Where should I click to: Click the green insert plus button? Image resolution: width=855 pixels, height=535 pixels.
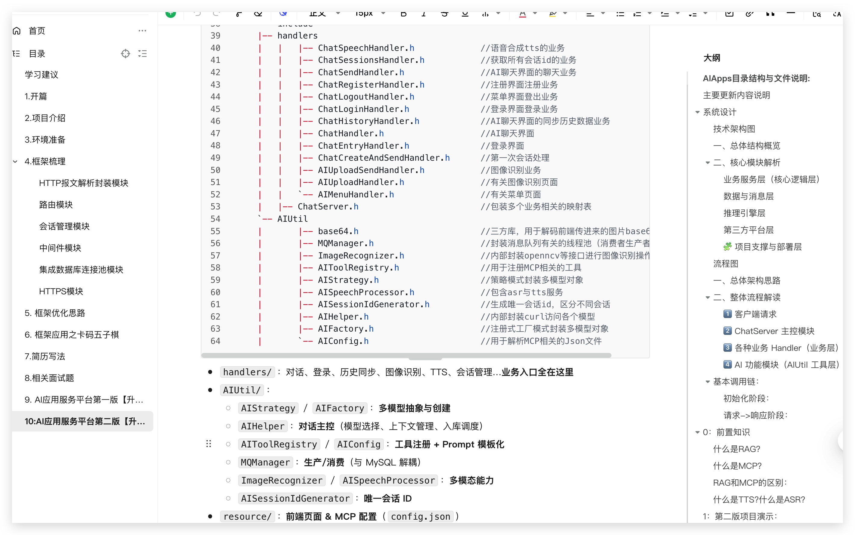pyautogui.click(x=170, y=14)
